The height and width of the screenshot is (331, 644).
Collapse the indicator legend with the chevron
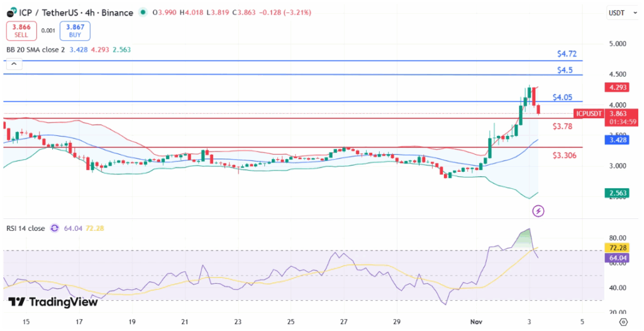[x=13, y=64]
